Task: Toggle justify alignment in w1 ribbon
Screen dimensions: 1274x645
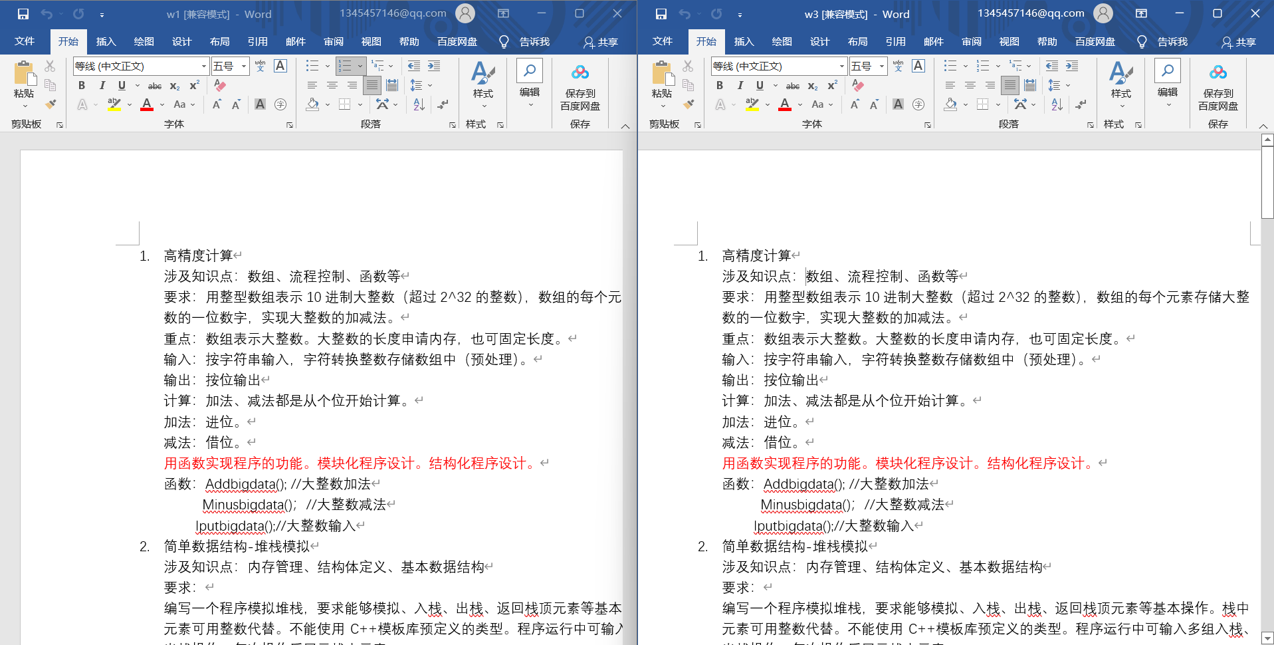Action: pyautogui.click(x=372, y=85)
